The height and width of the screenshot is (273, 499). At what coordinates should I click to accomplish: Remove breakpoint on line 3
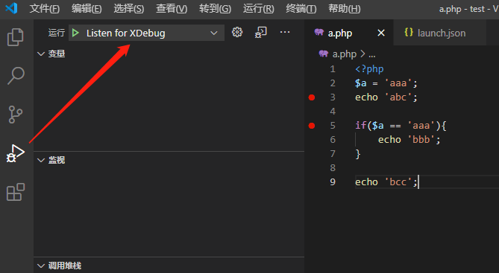(312, 97)
